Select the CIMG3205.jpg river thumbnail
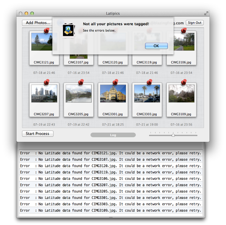The image size is (226, 225). (x=78, y=94)
